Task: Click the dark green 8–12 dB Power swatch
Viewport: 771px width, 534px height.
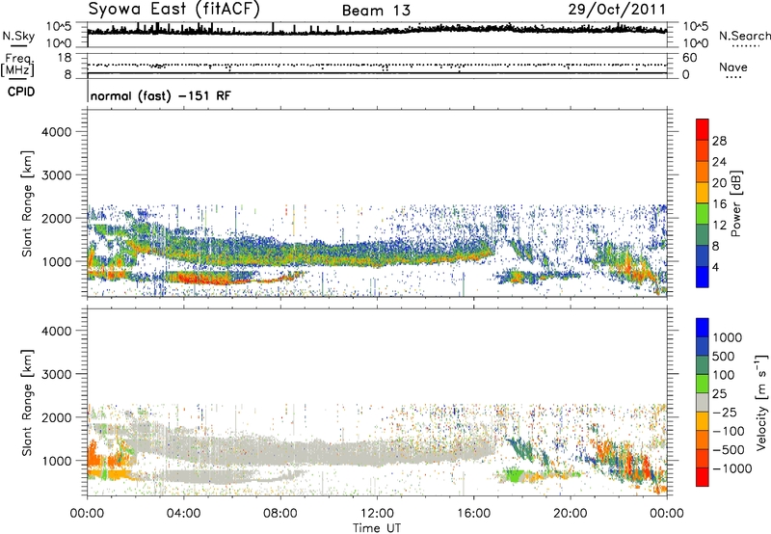Action: 703,235
